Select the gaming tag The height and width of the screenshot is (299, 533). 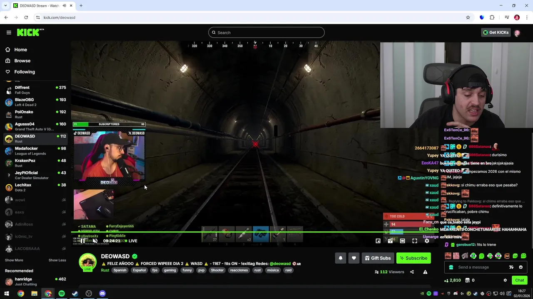coord(170,270)
